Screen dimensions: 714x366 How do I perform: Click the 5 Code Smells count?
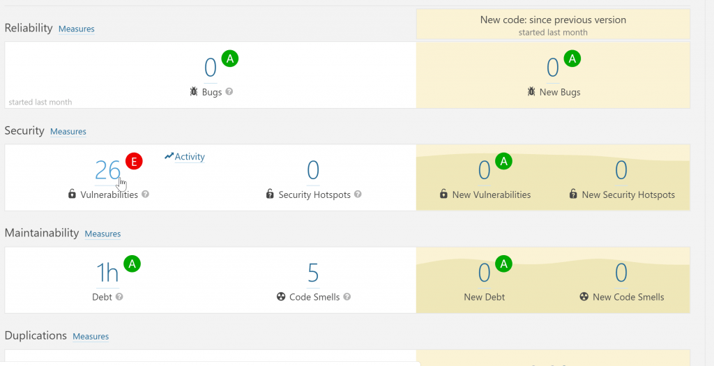[313, 273]
